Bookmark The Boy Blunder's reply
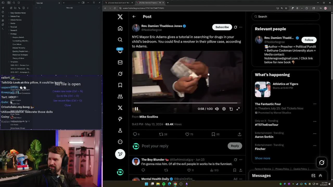 pyautogui.click(x=235, y=170)
